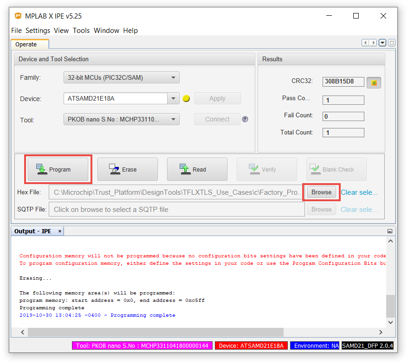The height and width of the screenshot is (364, 408).
Task: Close the Output - IPE tab
Action: tap(59, 231)
